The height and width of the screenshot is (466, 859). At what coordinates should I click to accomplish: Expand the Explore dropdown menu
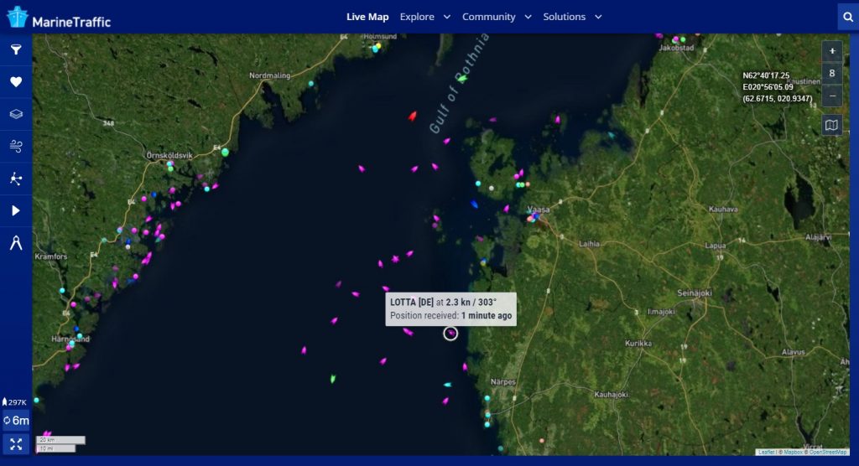click(424, 17)
